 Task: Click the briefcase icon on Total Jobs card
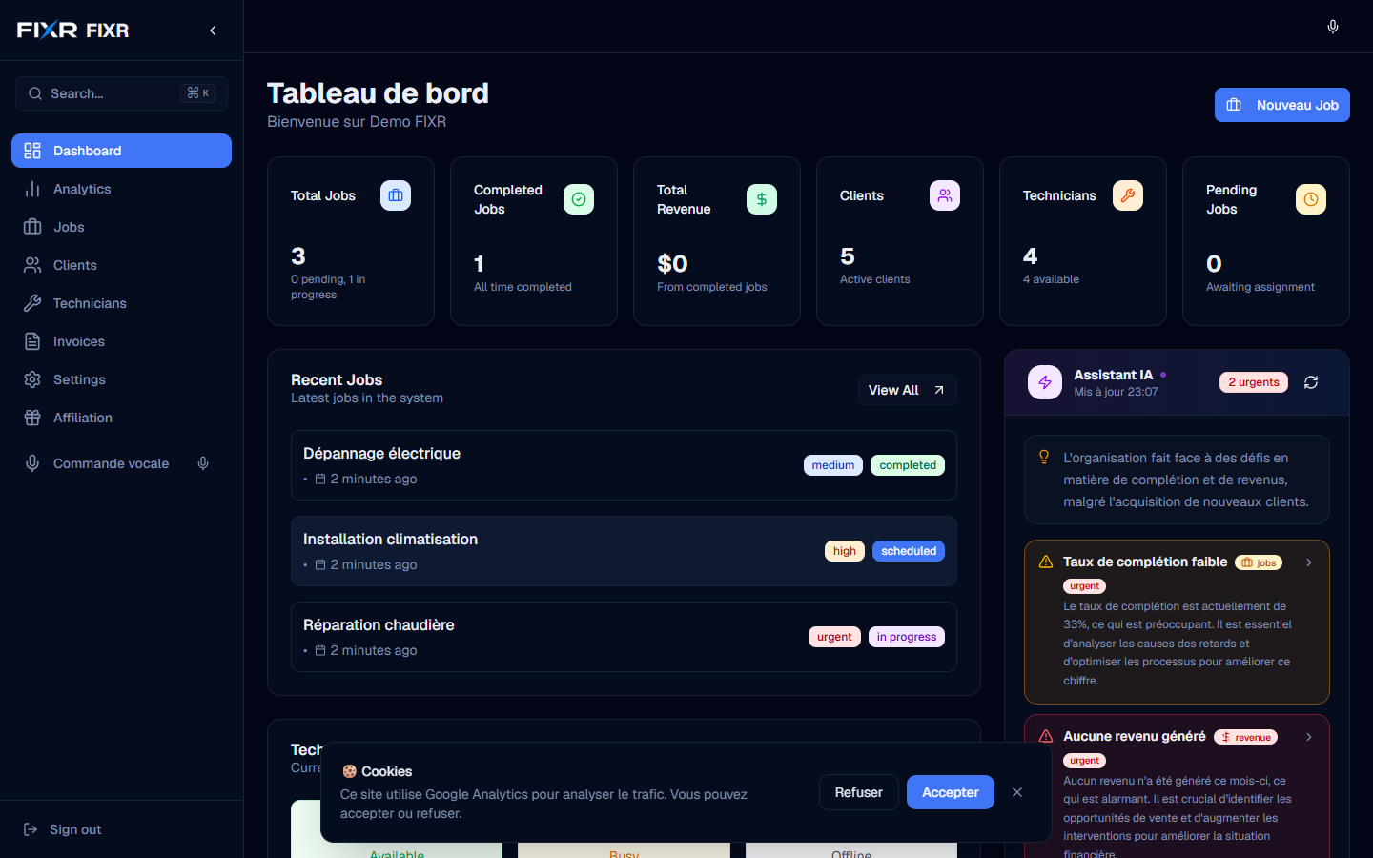coord(396,195)
